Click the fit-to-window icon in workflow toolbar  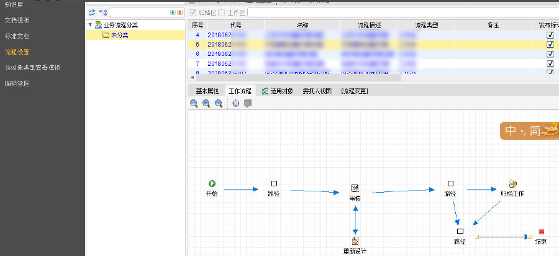pyautogui.click(x=235, y=104)
